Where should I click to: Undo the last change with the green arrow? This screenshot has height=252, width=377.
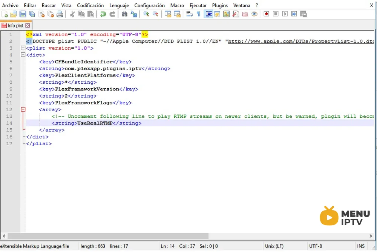(x=103, y=14)
